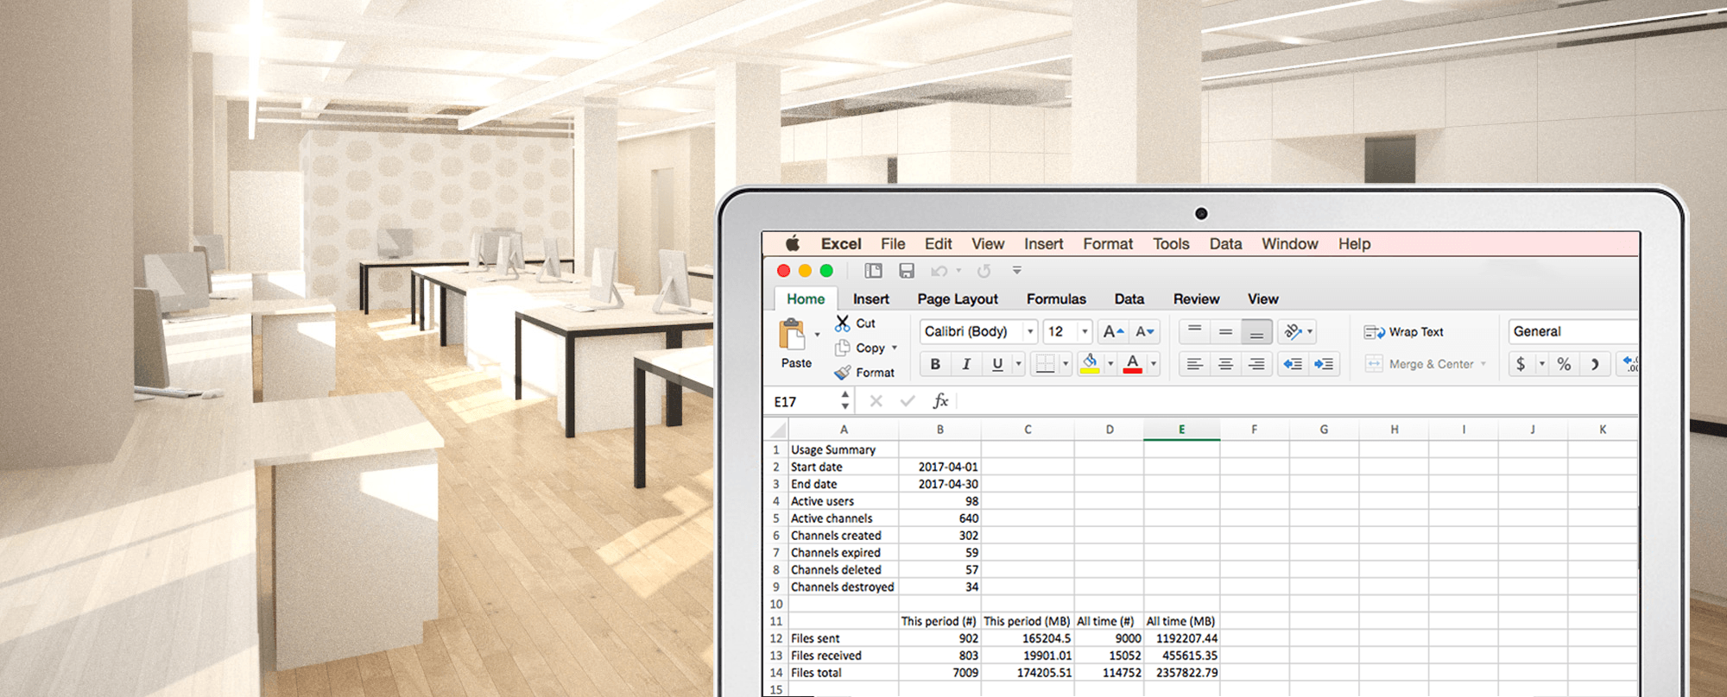The height and width of the screenshot is (697, 1727).
Task: Open the File menu in menu bar
Action: click(893, 244)
